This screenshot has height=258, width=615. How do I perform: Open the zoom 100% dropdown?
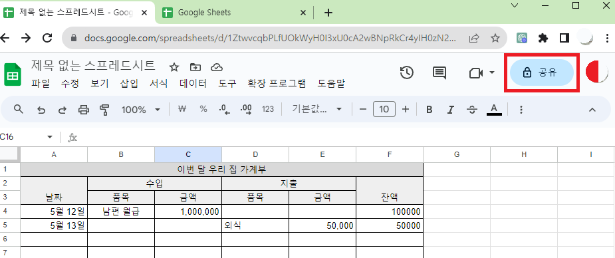click(x=140, y=110)
